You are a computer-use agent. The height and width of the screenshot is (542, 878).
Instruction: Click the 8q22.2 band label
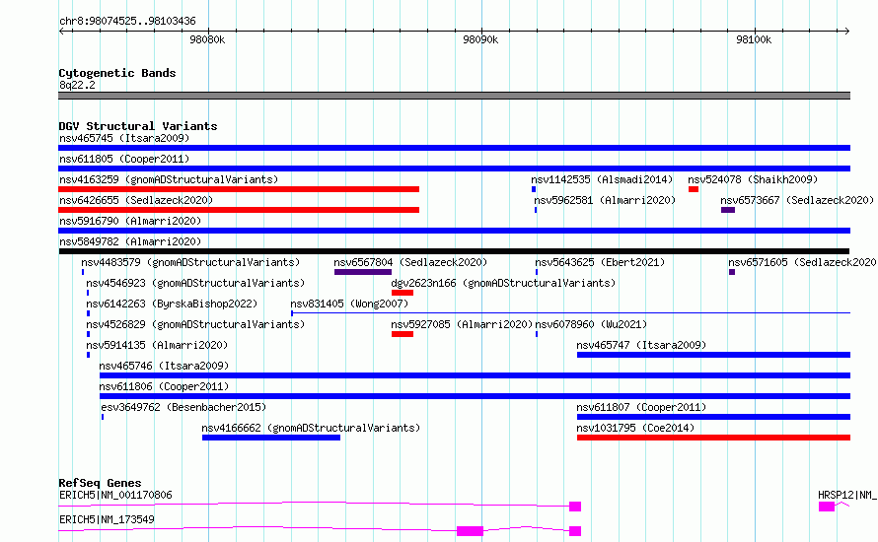point(77,85)
